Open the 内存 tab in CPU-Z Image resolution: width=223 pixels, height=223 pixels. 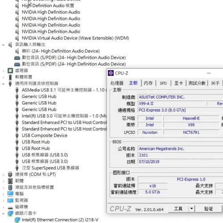point(148,83)
